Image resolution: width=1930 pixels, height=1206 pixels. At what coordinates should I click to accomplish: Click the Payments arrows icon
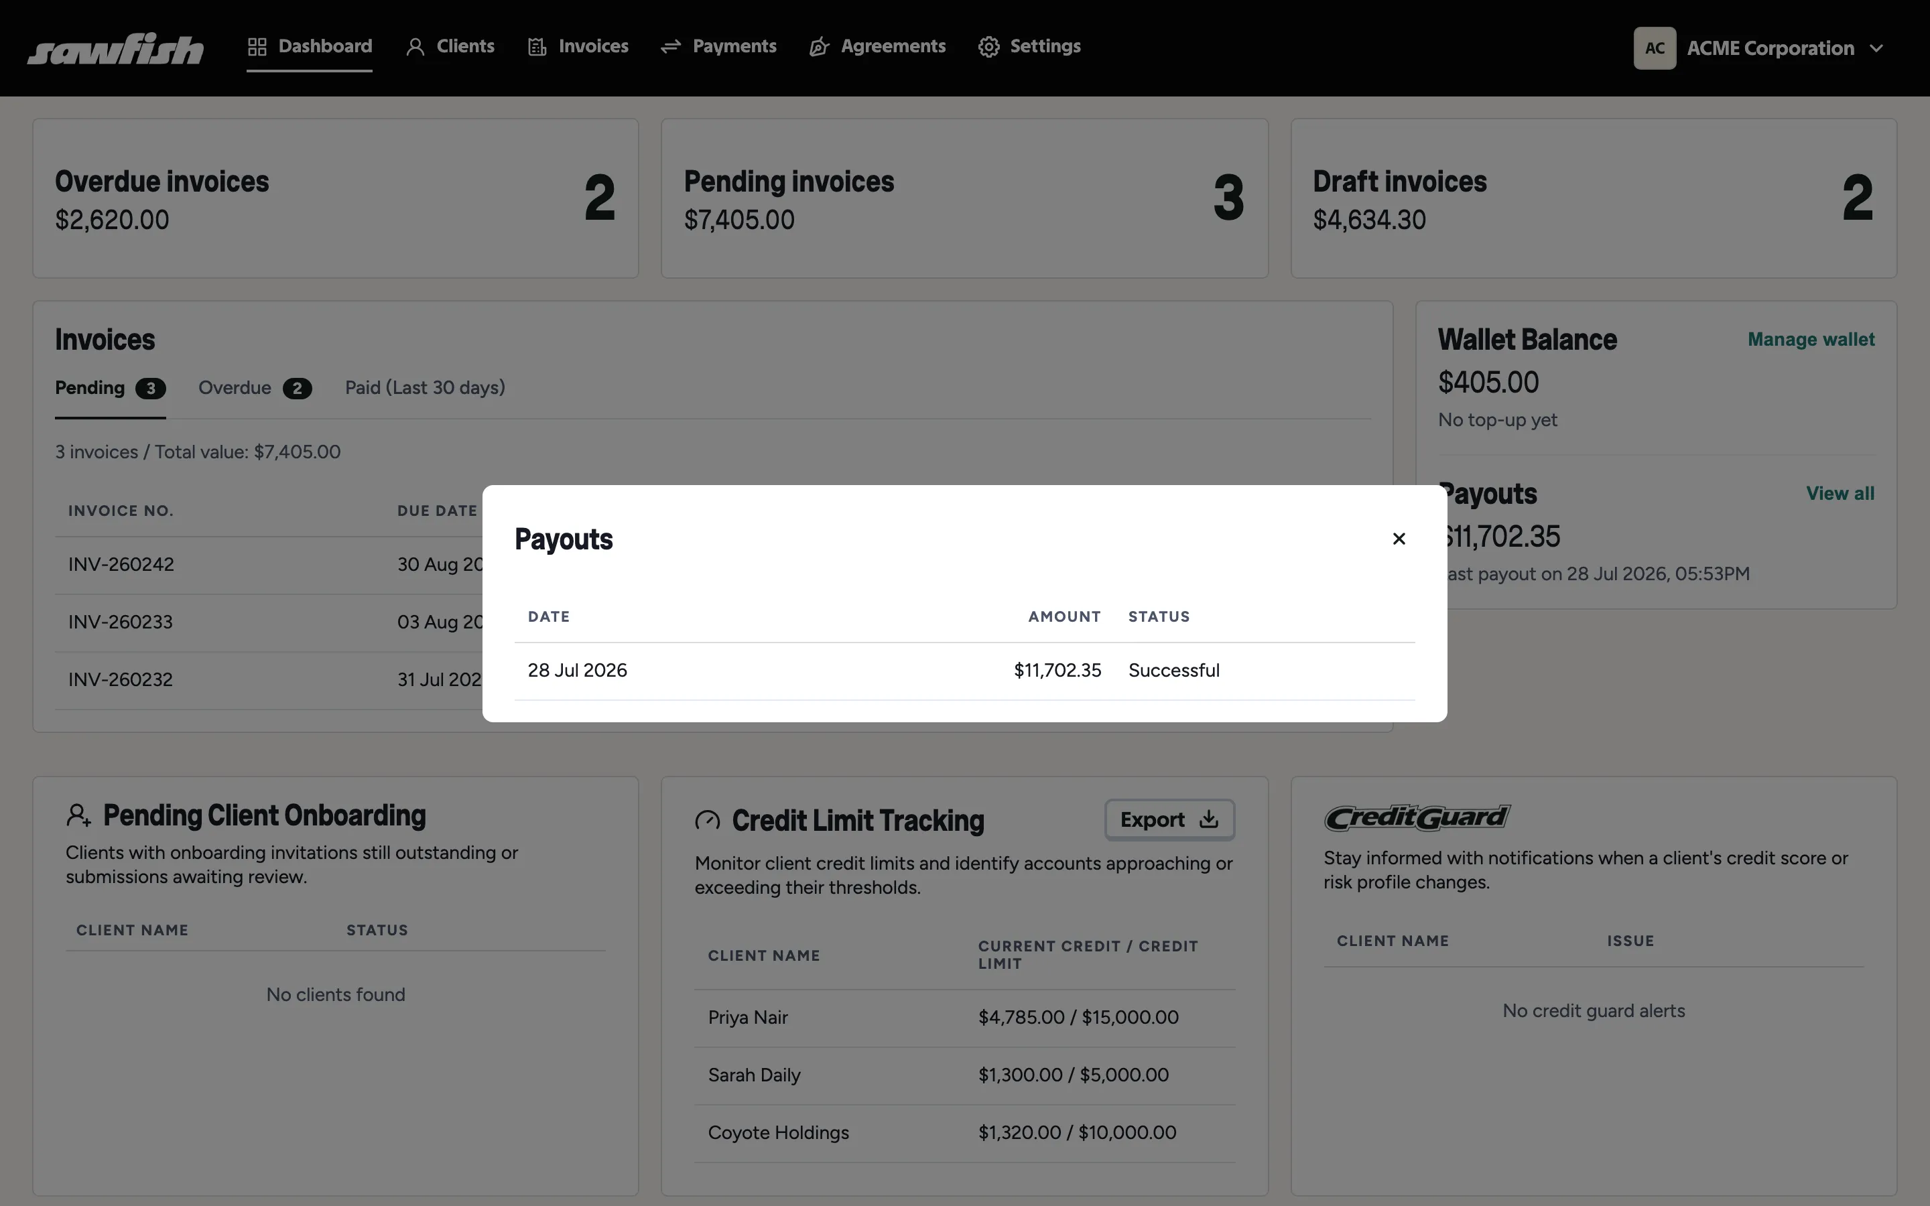[x=671, y=47]
